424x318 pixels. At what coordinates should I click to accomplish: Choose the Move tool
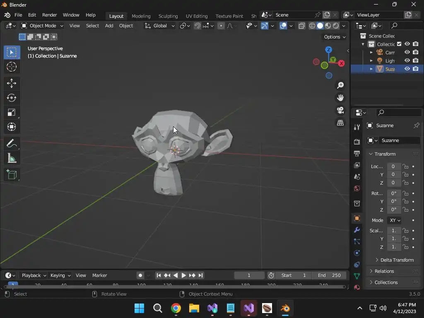click(12, 83)
